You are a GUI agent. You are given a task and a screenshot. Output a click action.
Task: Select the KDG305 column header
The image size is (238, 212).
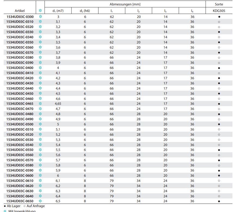click(x=219, y=11)
